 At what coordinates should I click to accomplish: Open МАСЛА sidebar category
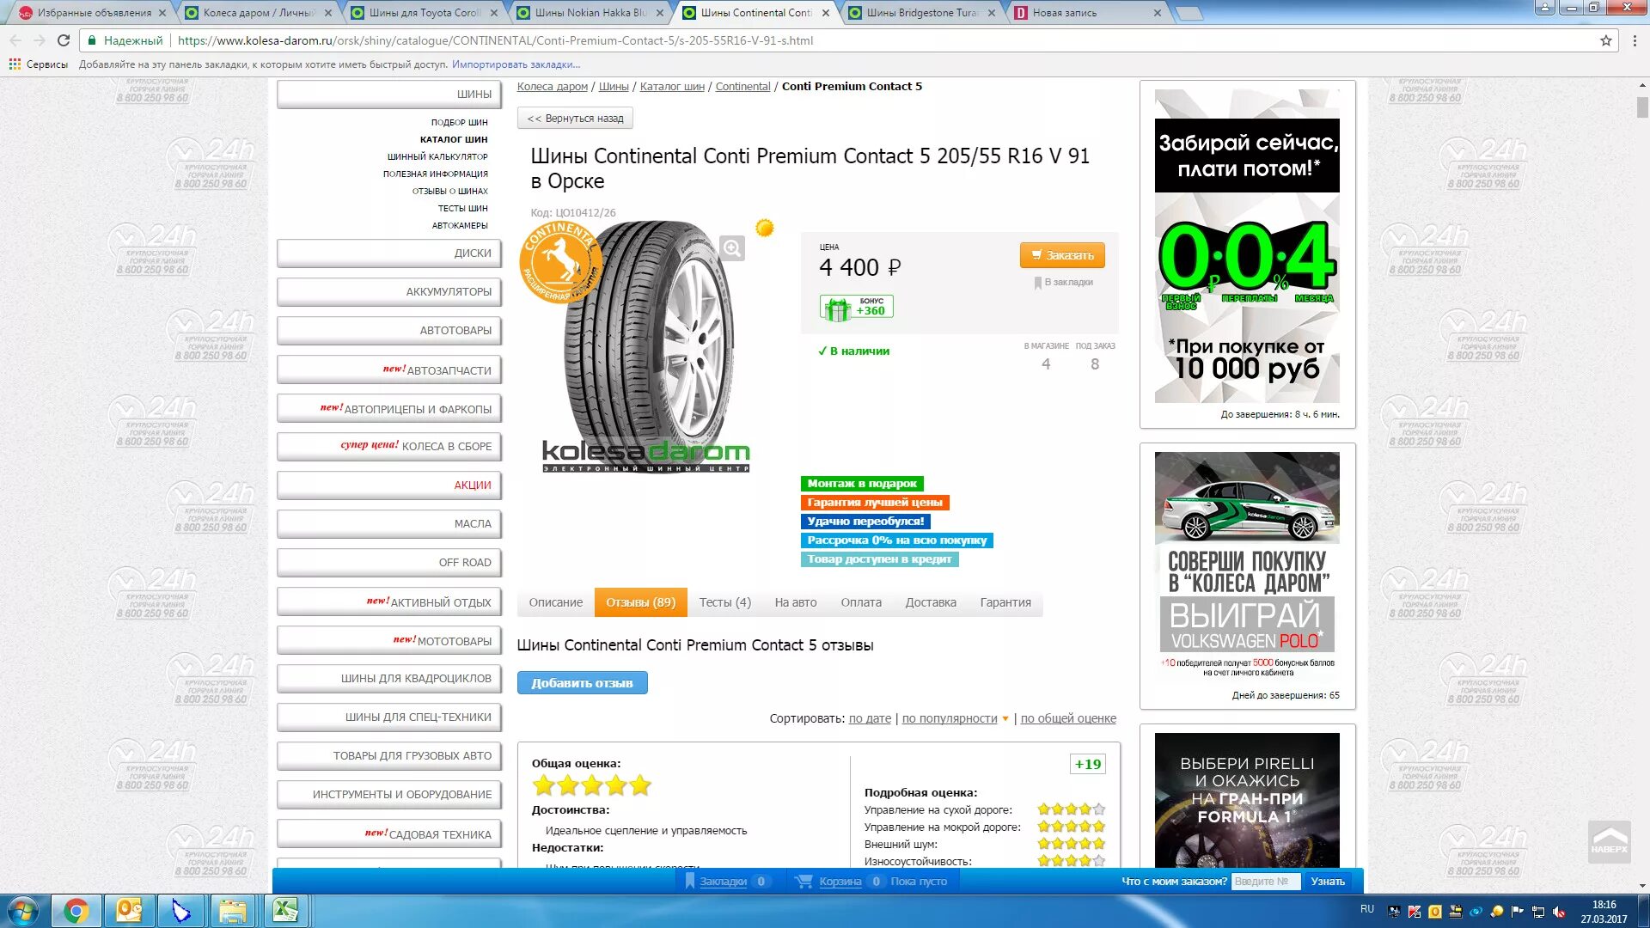point(388,524)
